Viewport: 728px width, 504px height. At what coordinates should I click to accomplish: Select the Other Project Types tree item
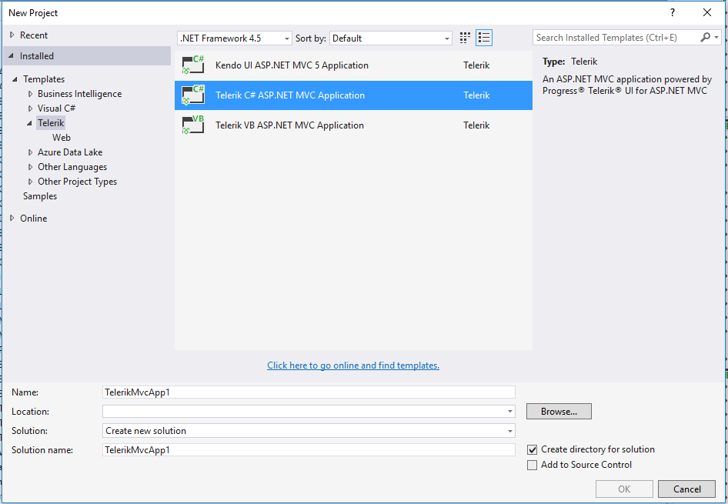[x=78, y=182]
